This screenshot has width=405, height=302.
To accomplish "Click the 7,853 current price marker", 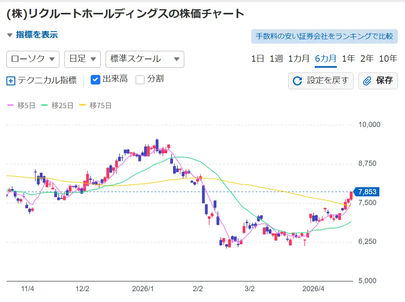I will coord(365,192).
